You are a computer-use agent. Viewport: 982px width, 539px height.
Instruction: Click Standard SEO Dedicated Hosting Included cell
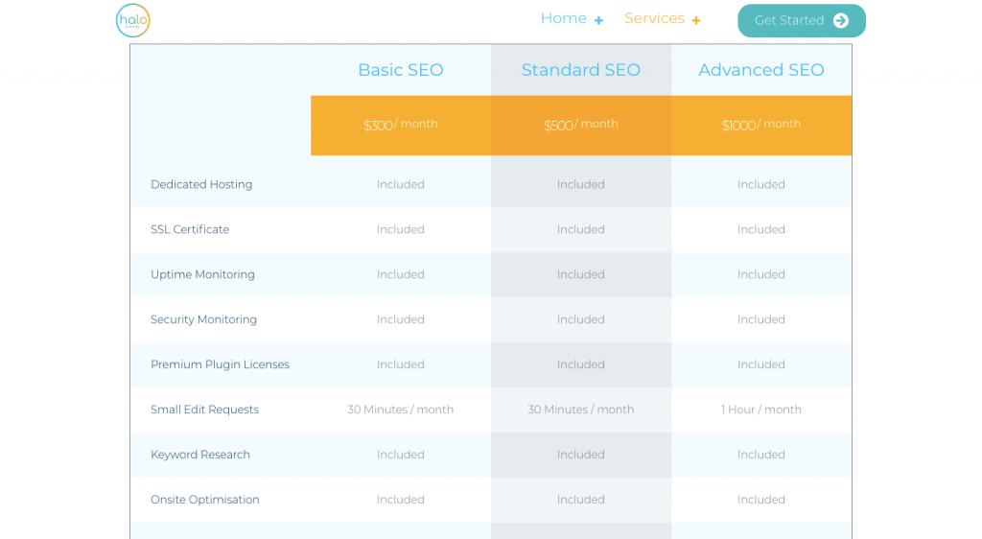point(581,185)
